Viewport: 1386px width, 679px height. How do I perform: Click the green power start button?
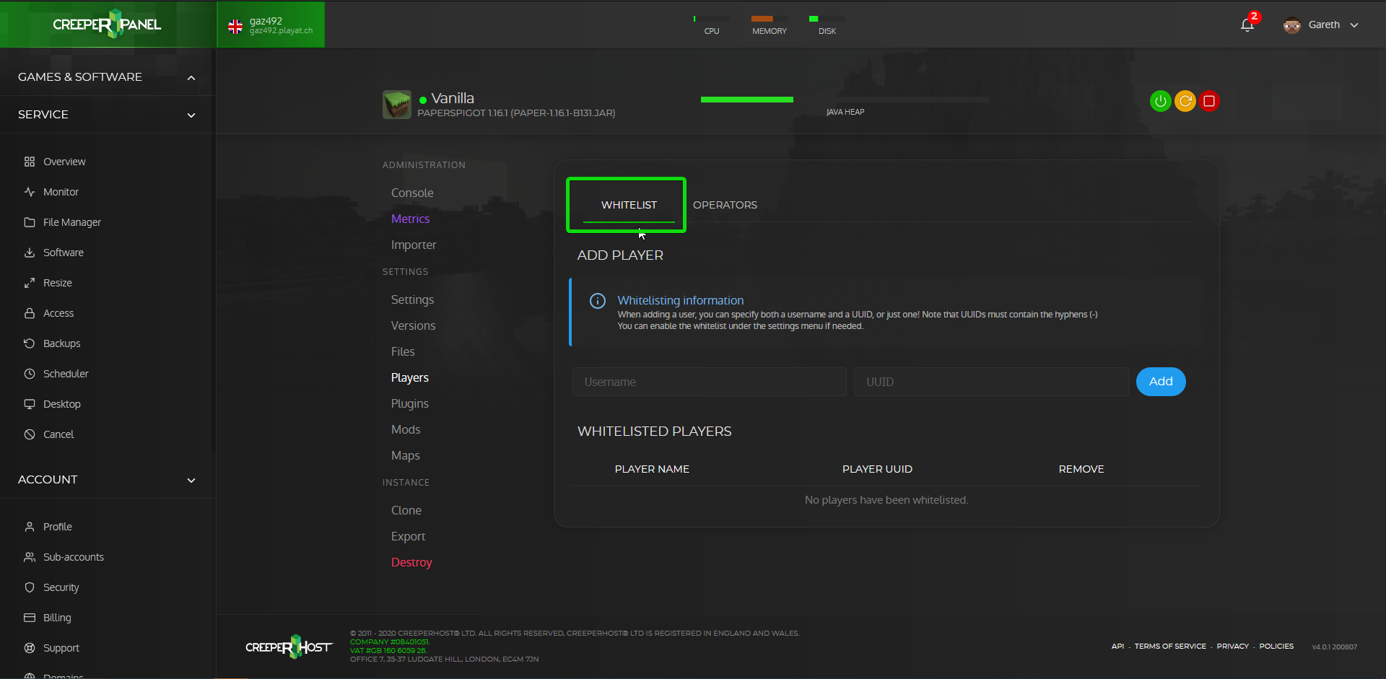coord(1161,101)
